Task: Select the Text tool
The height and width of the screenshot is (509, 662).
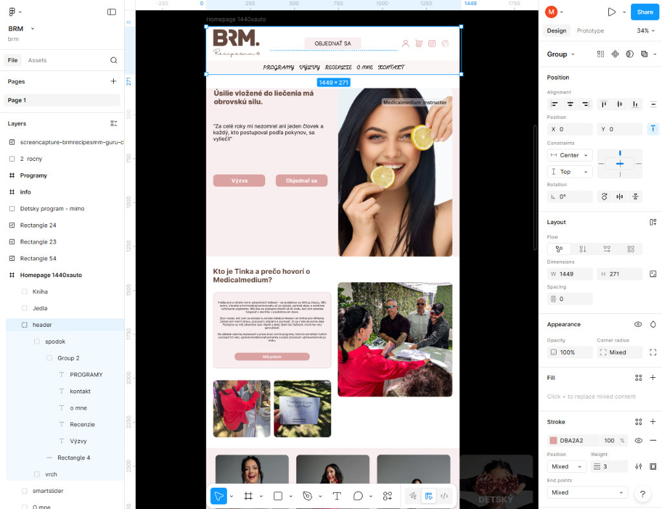Action: click(x=336, y=496)
